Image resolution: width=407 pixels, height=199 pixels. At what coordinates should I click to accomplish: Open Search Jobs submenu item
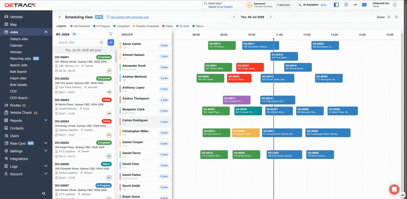point(18,65)
